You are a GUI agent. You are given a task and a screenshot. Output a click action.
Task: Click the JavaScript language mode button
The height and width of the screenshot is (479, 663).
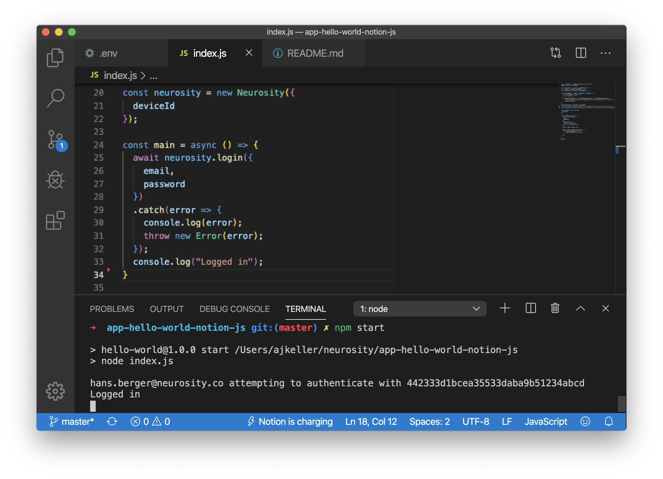[545, 422]
